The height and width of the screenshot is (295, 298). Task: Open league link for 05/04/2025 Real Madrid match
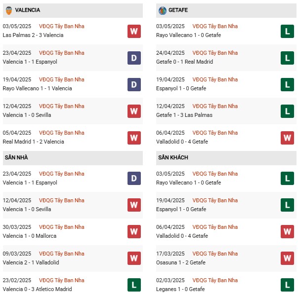pos(62,133)
